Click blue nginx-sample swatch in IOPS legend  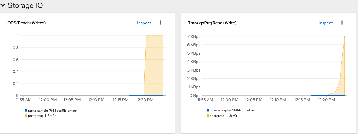pos(26,111)
